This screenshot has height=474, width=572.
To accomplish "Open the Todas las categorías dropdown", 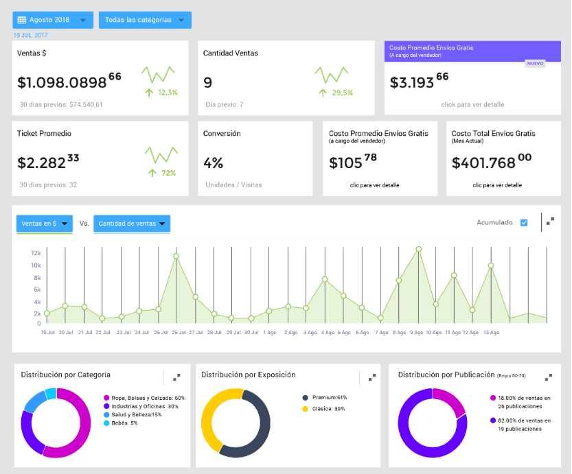I will click(x=145, y=20).
